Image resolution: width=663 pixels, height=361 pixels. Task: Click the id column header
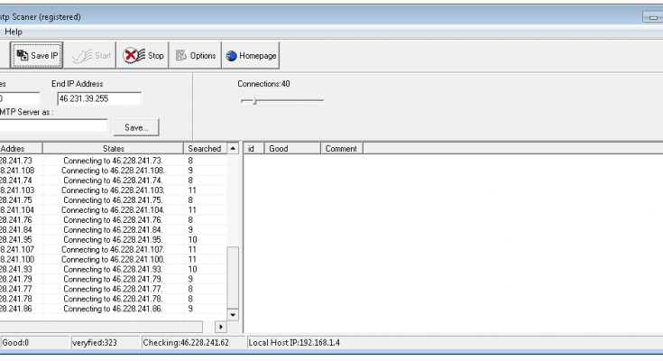[252, 148]
